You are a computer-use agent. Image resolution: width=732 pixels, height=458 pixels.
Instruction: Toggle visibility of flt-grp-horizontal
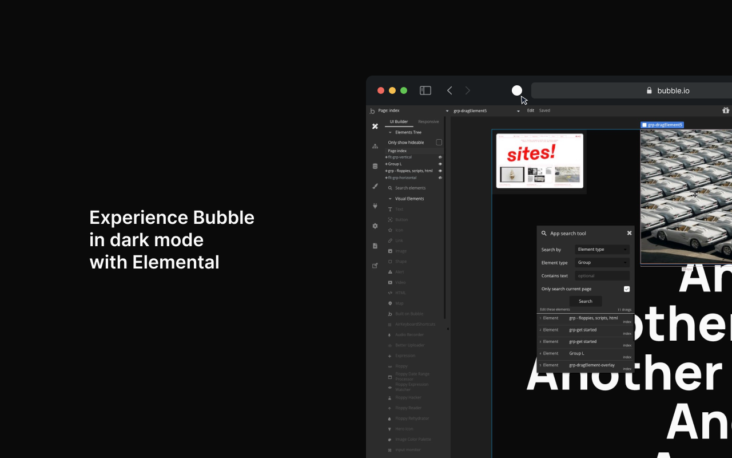coord(440,177)
